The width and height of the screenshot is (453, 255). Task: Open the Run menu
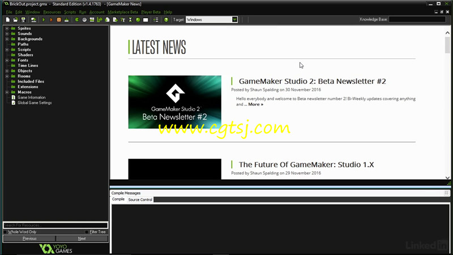coord(82,12)
